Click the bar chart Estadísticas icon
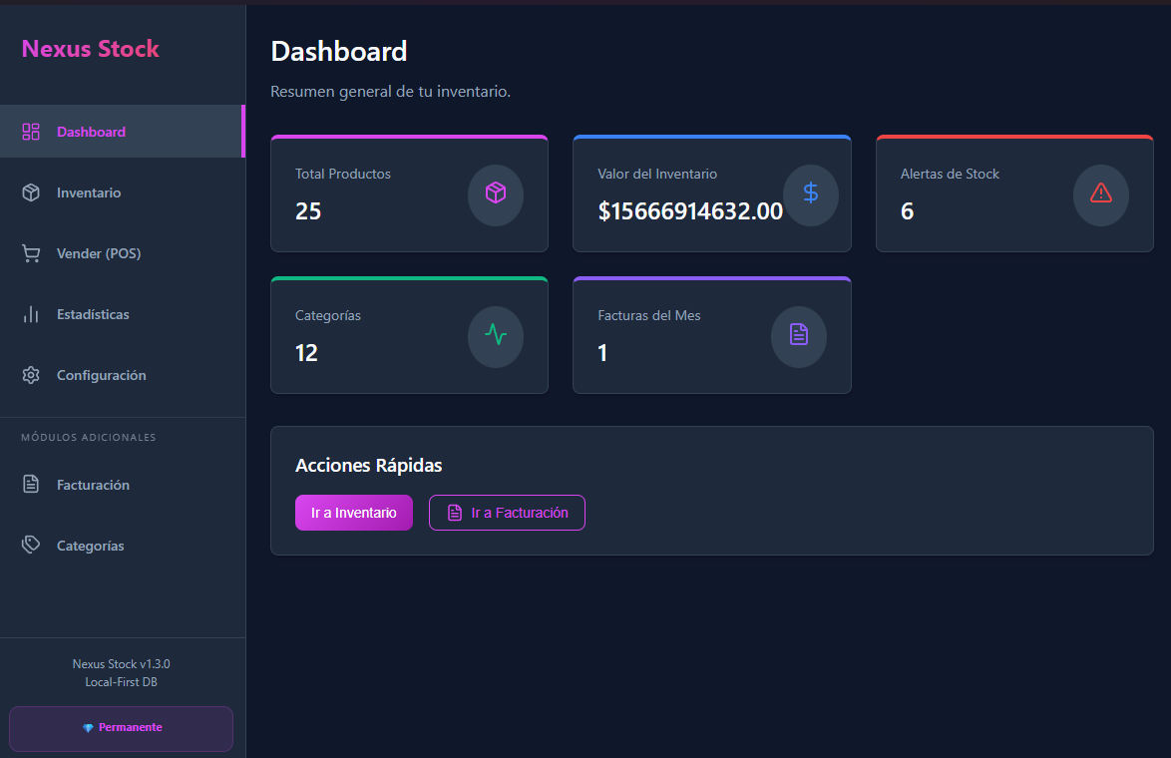 (31, 314)
